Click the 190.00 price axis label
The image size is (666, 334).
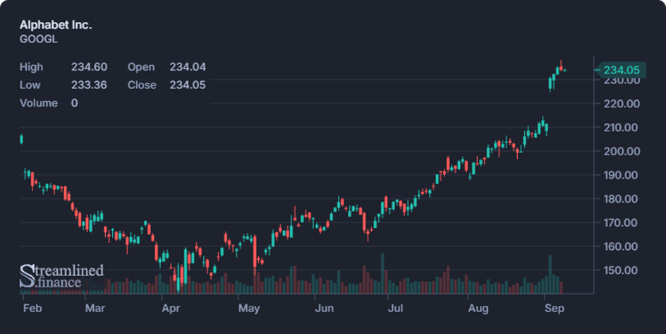pyautogui.click(x=622, y=175)
